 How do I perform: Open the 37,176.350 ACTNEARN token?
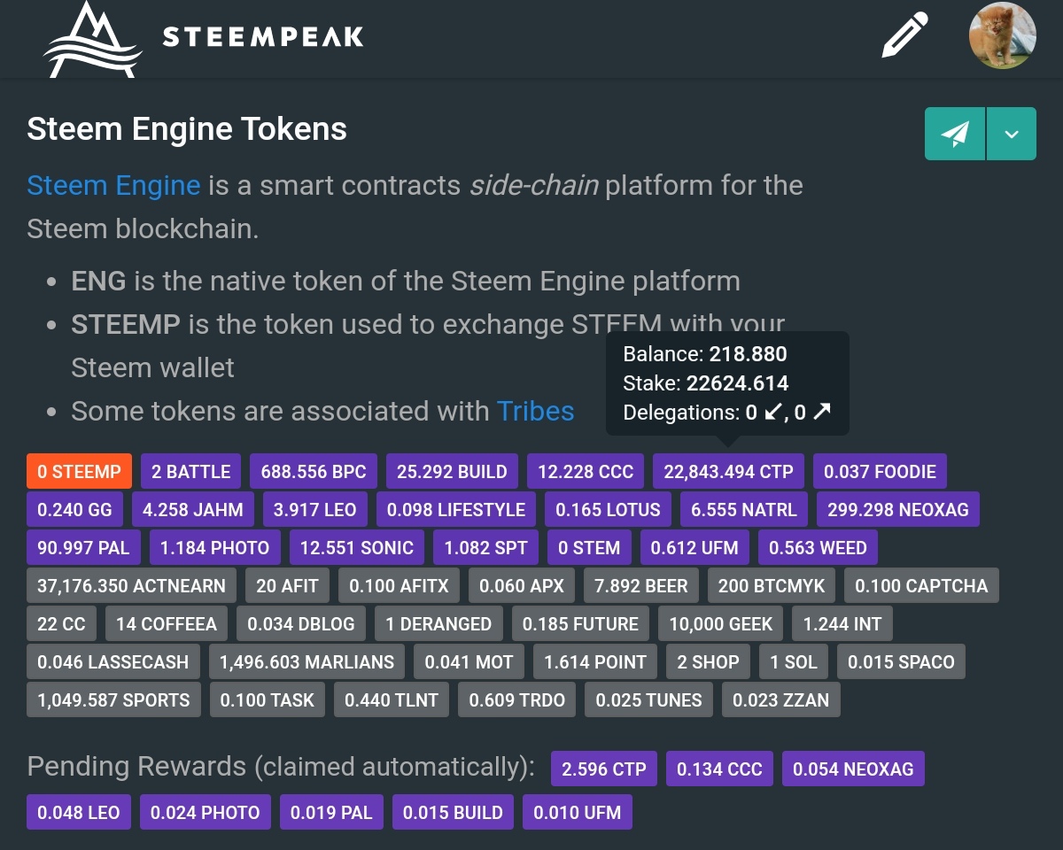[131, 586]
